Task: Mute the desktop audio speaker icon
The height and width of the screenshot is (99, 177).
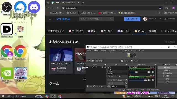Action: click(x=149, y=72)
